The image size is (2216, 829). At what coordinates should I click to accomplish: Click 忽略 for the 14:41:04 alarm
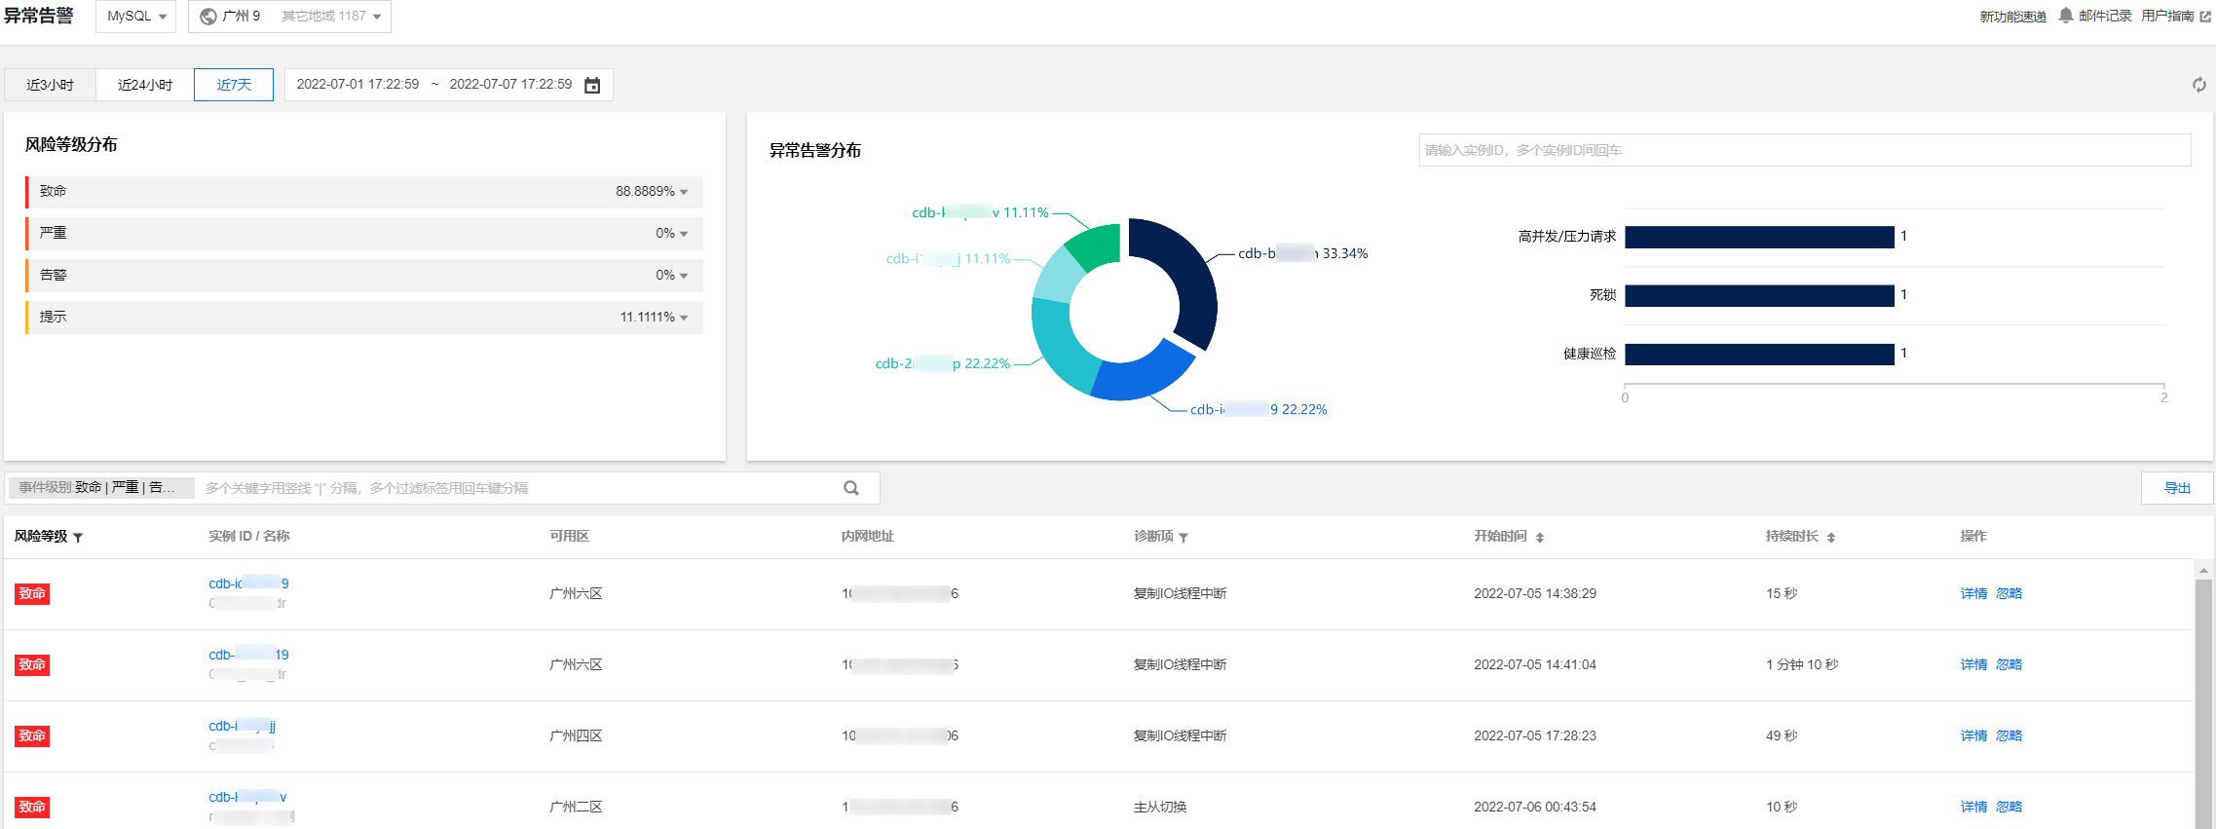(x=2009, y=665)
